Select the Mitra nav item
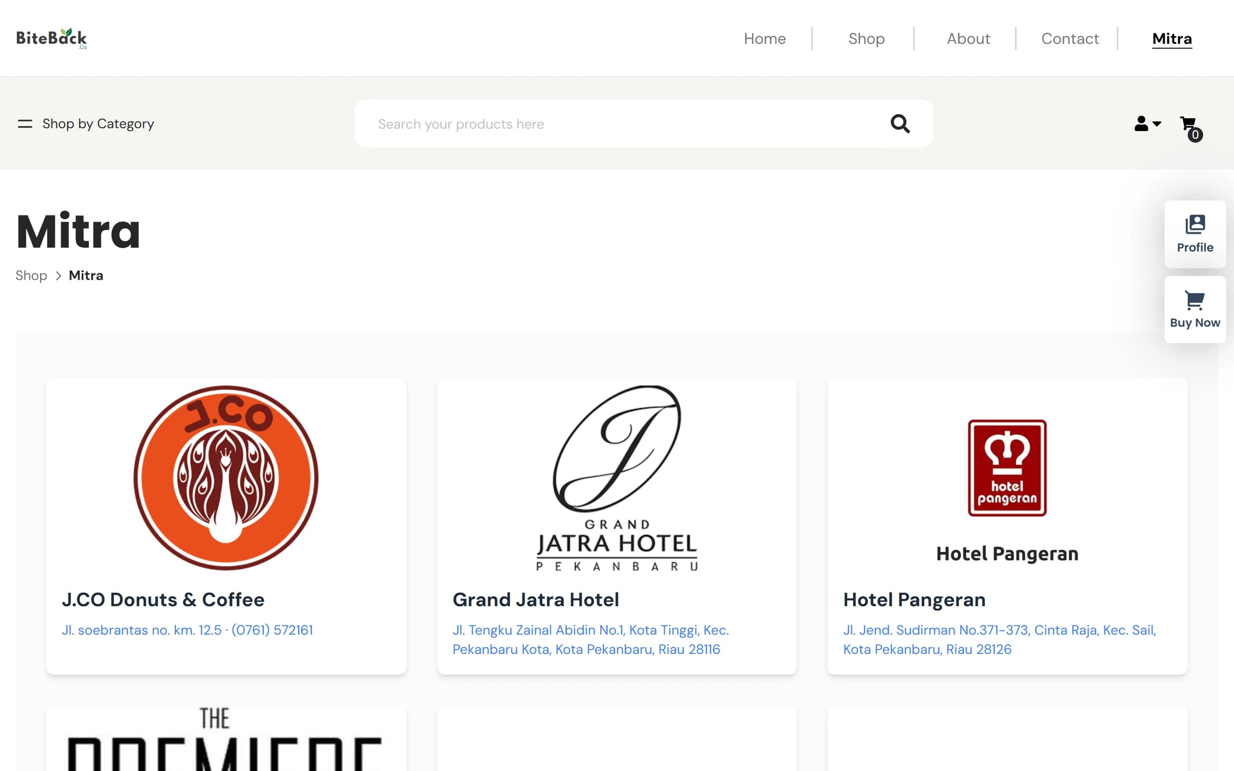Viewport: 1234px width, 771px height. point(1172,39)
